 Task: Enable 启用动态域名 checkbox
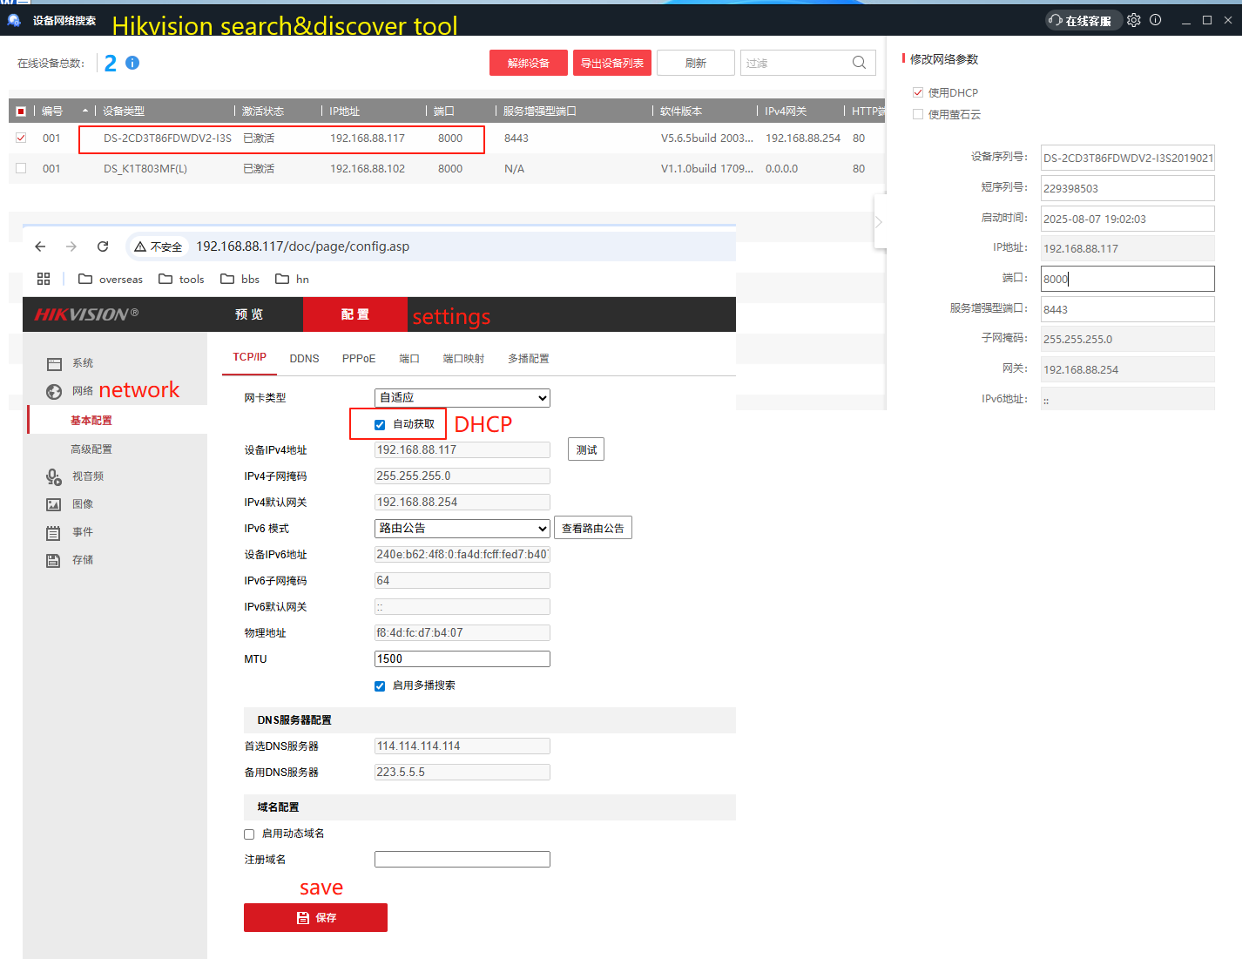(x=249, y=834)
